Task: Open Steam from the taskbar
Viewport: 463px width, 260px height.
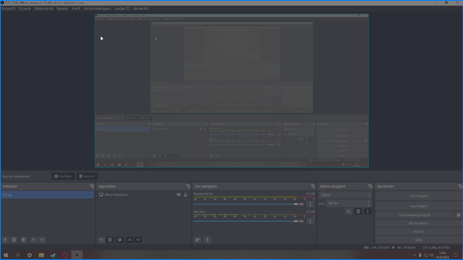Action: click(x=53, y=255)
